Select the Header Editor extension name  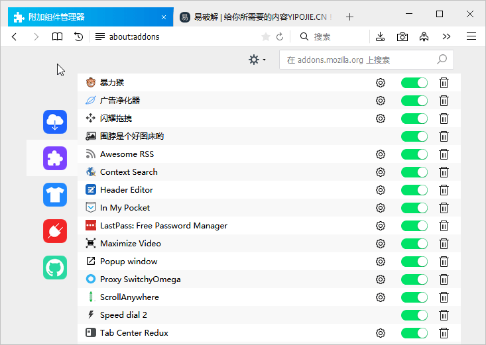coord(127,190)
